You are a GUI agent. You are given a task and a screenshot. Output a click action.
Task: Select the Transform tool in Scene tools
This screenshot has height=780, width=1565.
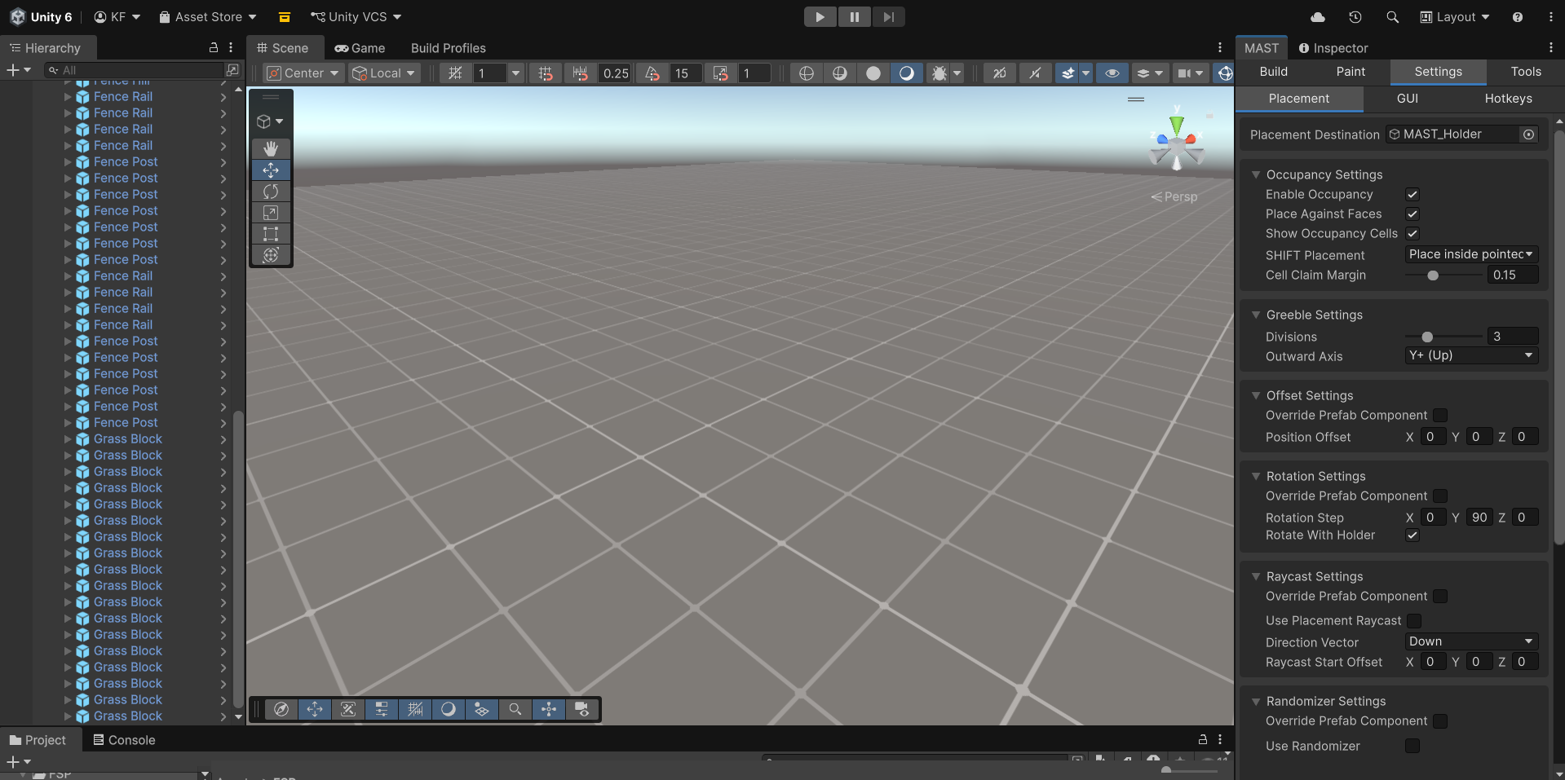pyautogui.click(x=271, y=255)
